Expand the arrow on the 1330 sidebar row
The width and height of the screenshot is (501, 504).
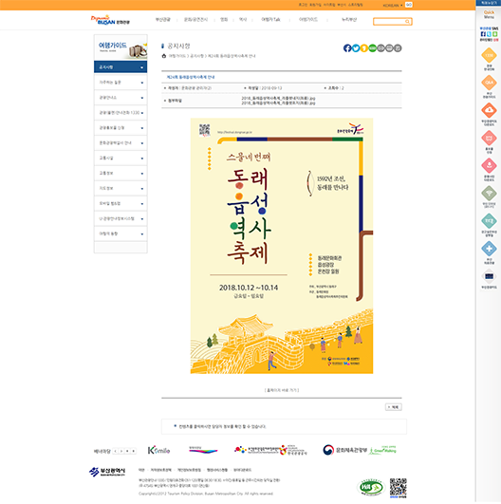coord(141,113)
